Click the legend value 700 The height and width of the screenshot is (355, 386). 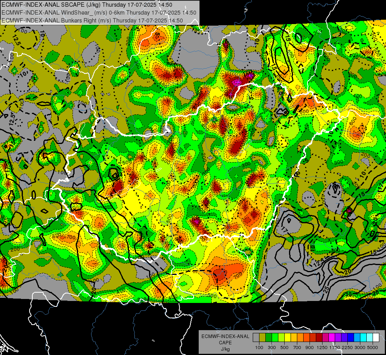297,348
